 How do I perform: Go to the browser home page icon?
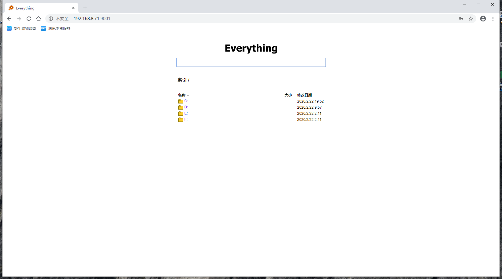39,19
